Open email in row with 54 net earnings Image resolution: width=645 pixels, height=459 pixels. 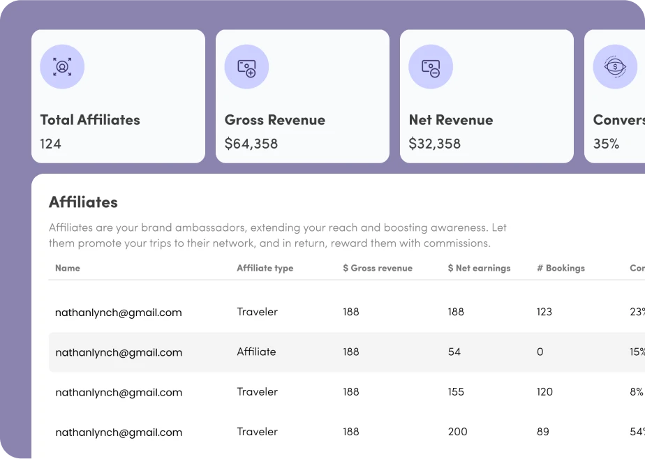point(119,352)
